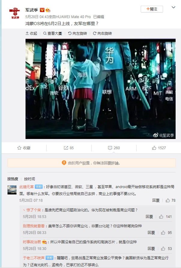Follow the account with +關注 button
The image size is (181, 268).
point(152,9)
